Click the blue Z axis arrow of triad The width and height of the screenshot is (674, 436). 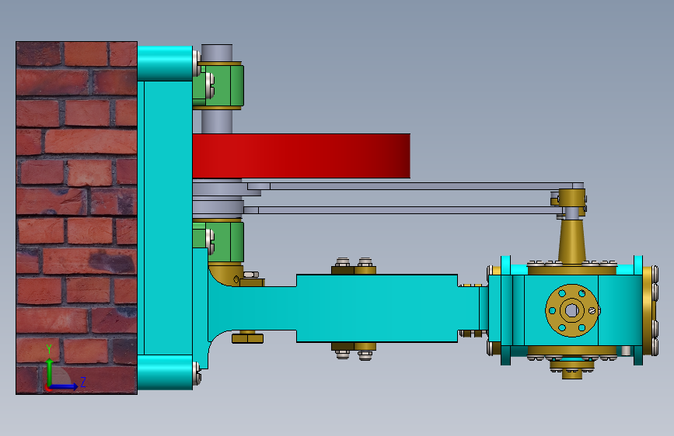pyautogui.click(x=64, y=386)
